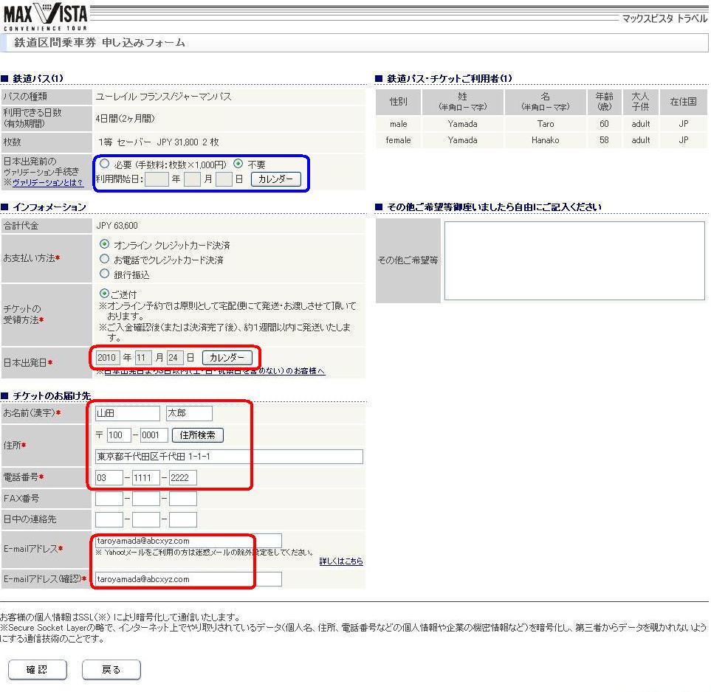Select the 必要 validation radio button
Viewport: 711px width, 692px height.
(105, 164)
